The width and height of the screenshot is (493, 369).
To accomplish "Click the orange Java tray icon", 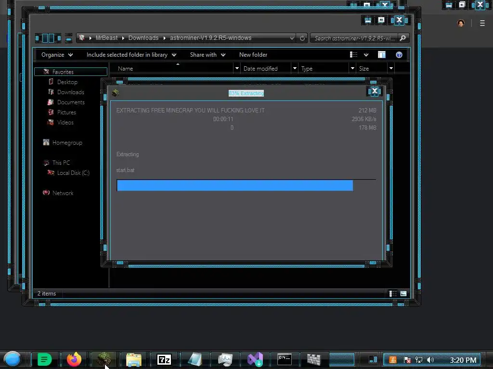I will pyautogui.click(x=393, y=360).
